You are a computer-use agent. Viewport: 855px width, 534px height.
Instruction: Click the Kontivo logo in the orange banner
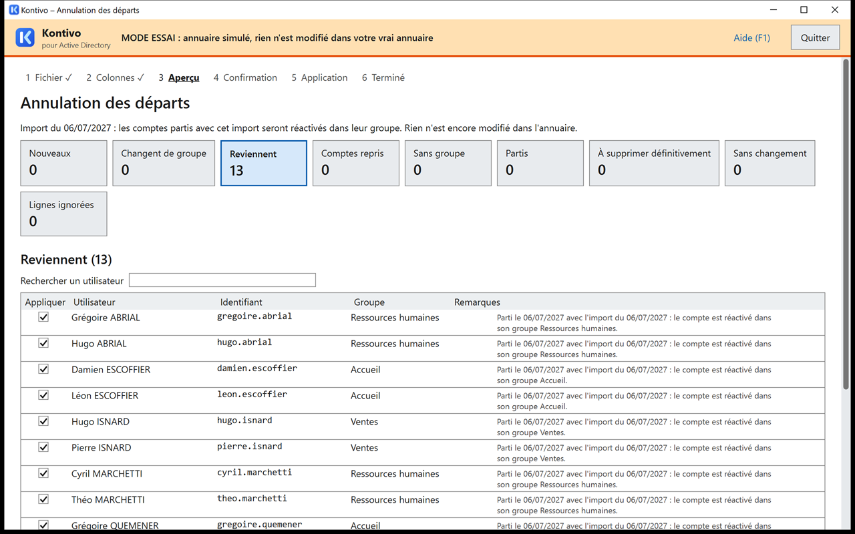[25, 37]
